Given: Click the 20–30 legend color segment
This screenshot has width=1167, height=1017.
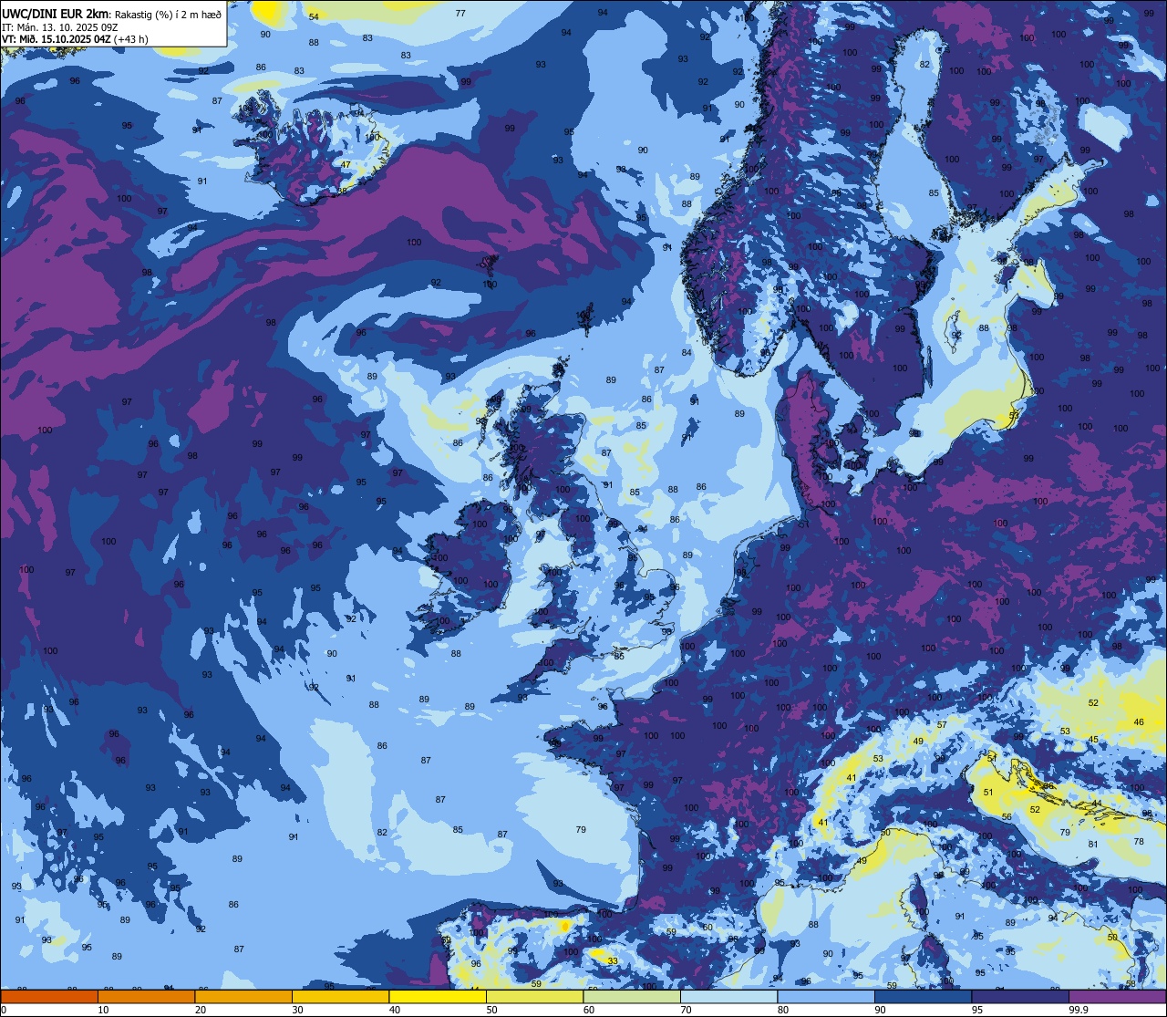Looking at the screenshot, I should (x=243, y=996).
